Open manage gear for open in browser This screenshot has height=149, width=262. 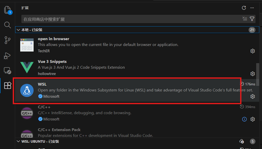click(x=253, y=51)
